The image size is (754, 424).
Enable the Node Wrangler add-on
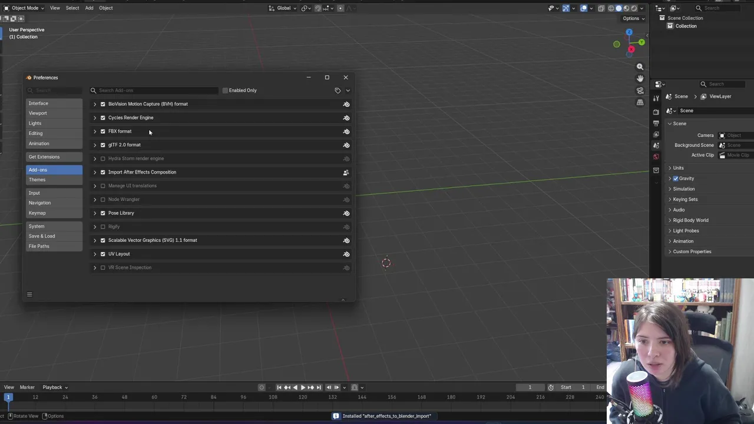pos(103,200)
